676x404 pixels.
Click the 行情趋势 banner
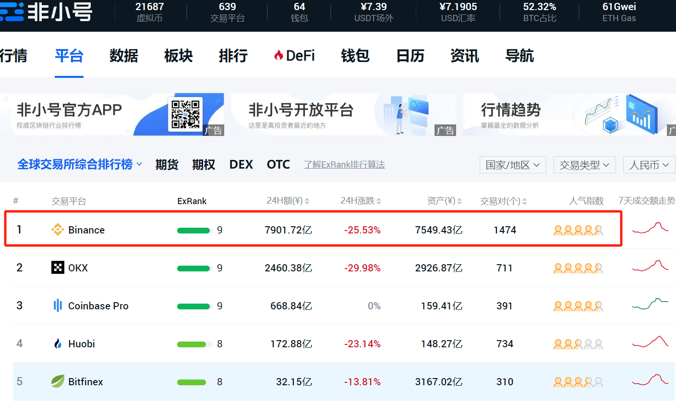pyautogui.click(x=569, y=114)
